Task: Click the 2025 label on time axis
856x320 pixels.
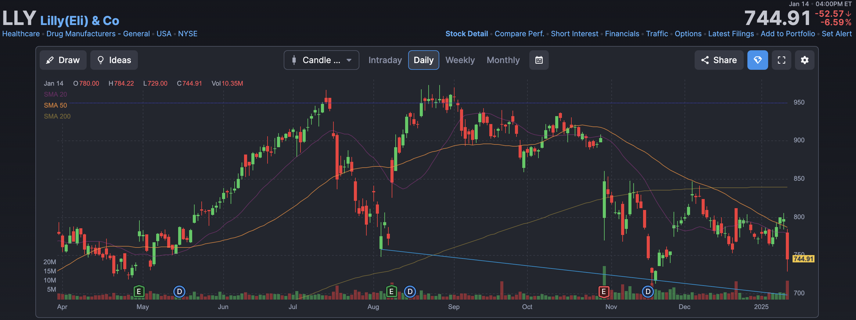Action: click(x=761, y=307)
